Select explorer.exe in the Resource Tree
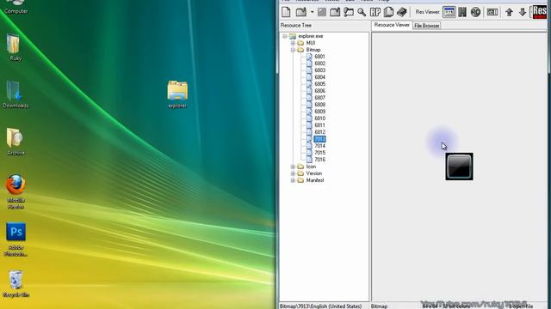This screenshot has width=551, height=309. click(310, 36)
